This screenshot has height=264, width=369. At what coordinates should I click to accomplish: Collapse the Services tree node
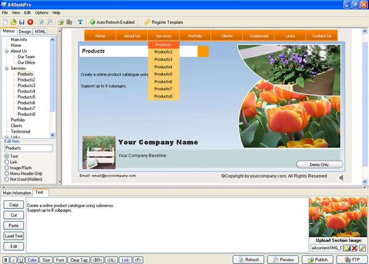click(x=7, y=68)
